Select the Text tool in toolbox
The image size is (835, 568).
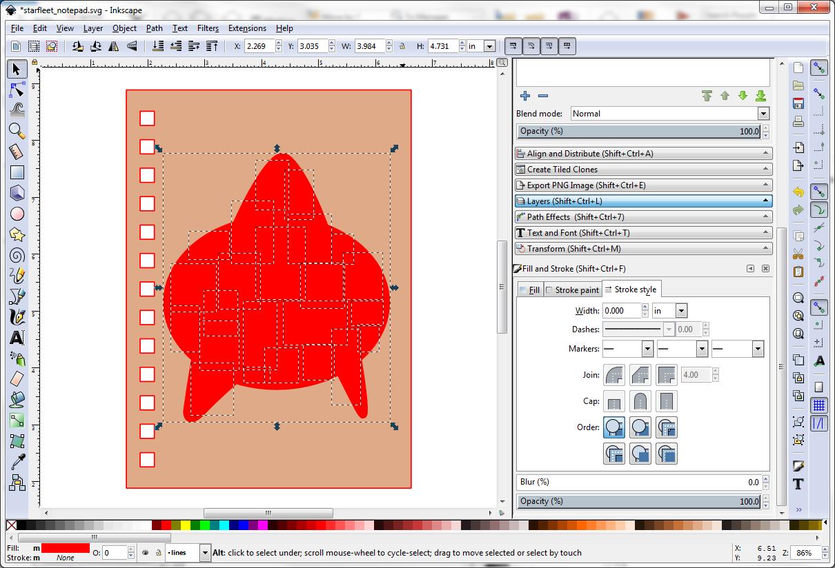[x=17, y=338]
